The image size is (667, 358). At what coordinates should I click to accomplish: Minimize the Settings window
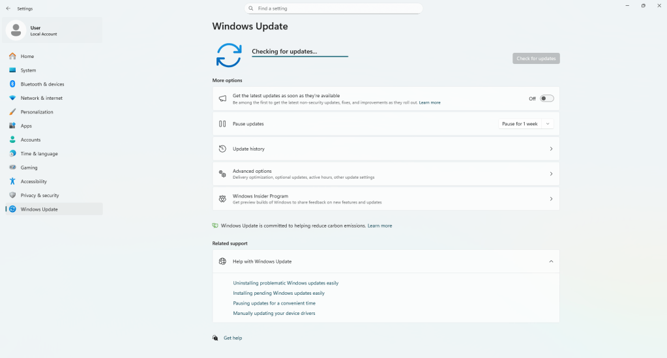click(627, 5)
